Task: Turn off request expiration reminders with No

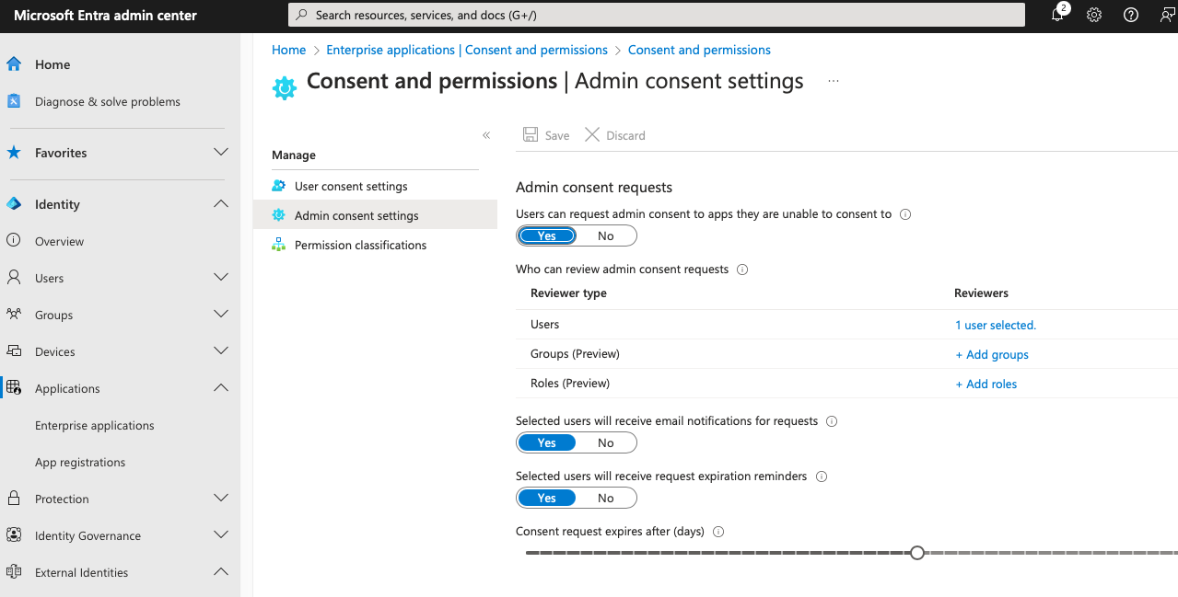Action: [605, 498]
